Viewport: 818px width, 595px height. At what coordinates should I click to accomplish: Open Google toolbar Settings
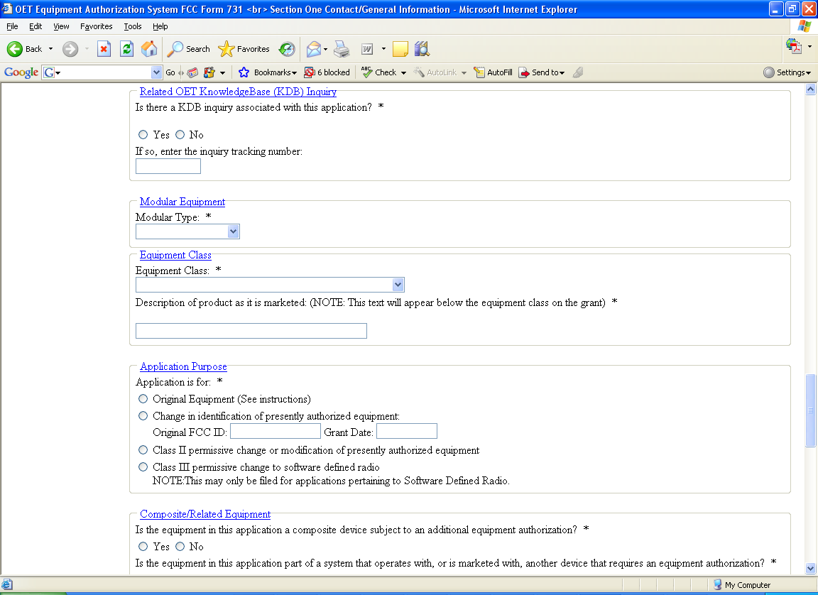coord(787,72)
